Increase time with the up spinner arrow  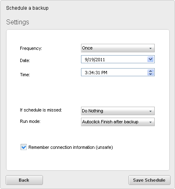(x=151, y=71)
